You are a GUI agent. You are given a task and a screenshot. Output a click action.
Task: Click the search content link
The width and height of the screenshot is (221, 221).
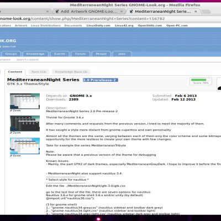28,60
